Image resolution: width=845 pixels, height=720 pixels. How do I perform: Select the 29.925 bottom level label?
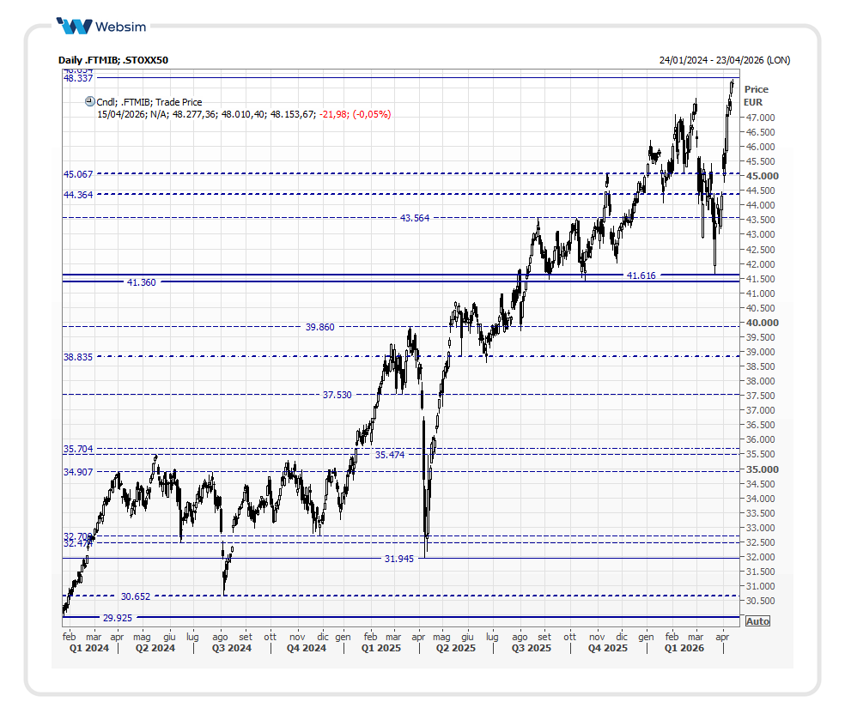[118, 617]
